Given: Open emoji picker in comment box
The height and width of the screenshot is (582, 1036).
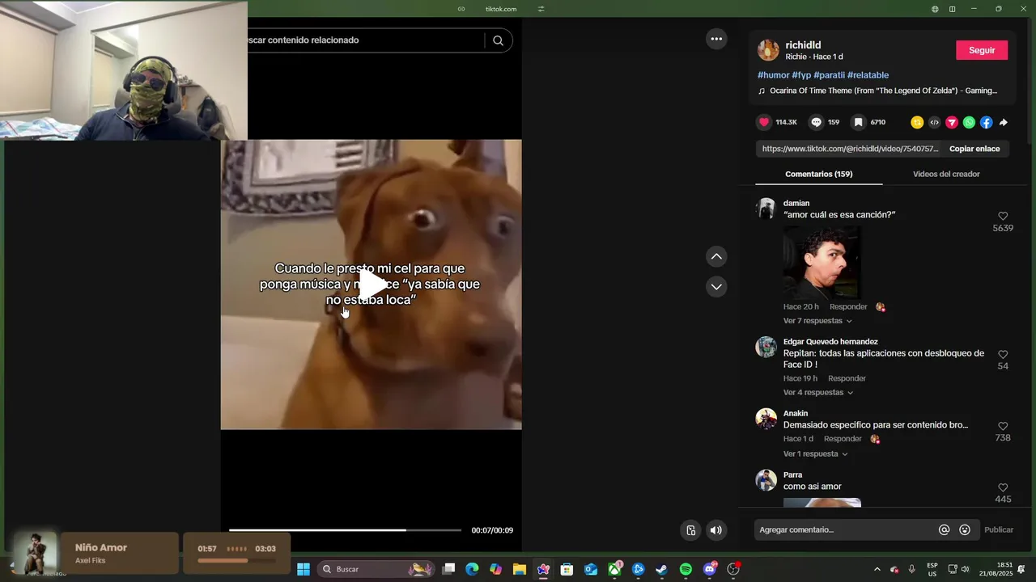Looking at the screenshot, I should point(965,530).
